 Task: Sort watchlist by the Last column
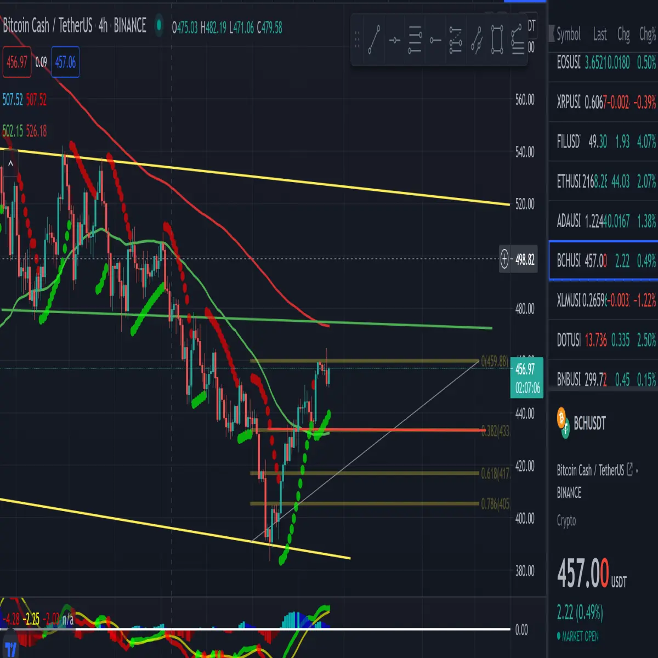coord(600,35)
